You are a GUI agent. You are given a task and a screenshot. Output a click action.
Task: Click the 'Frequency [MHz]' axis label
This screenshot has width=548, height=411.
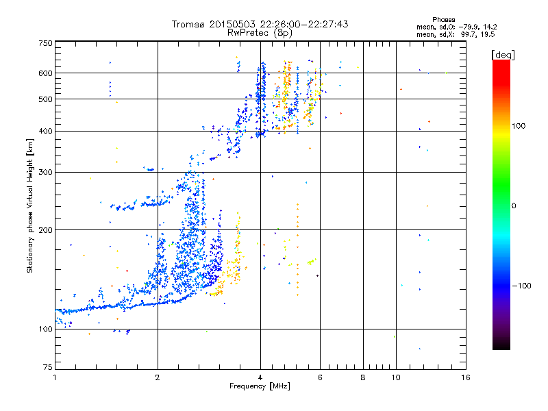click(x=260, y=386)
